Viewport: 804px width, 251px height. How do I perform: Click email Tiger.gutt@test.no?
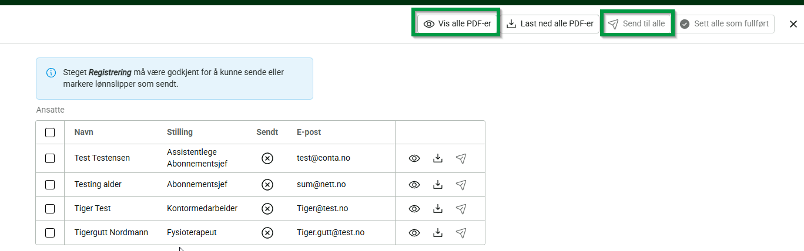(331, 233)
